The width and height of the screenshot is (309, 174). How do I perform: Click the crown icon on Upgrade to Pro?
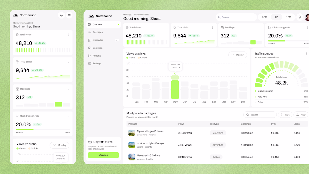point(90,142)
